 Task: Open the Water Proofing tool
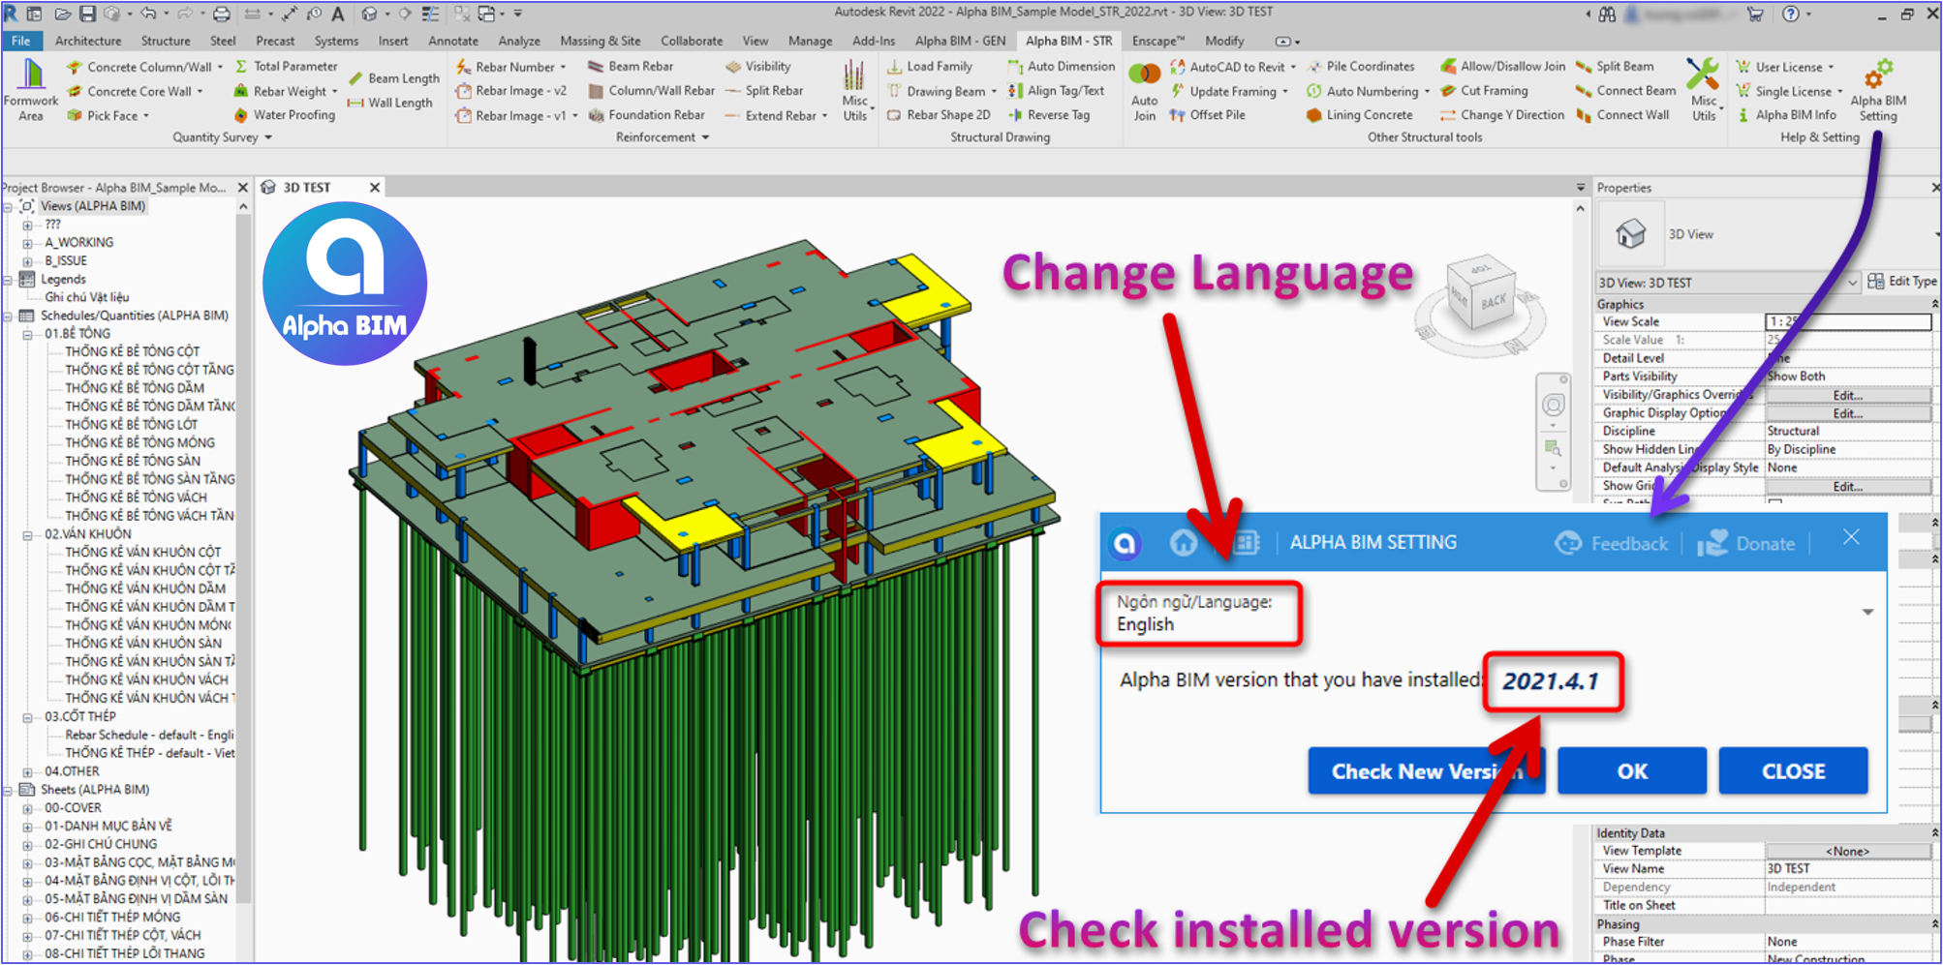tap(284, 115)
